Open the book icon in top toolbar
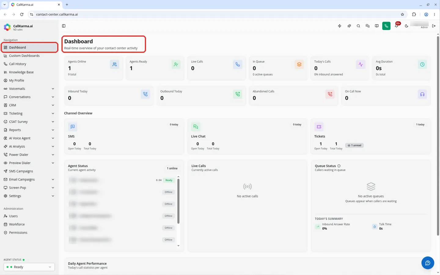This screenshot has width=440, height=275. (x=377, y=26)
